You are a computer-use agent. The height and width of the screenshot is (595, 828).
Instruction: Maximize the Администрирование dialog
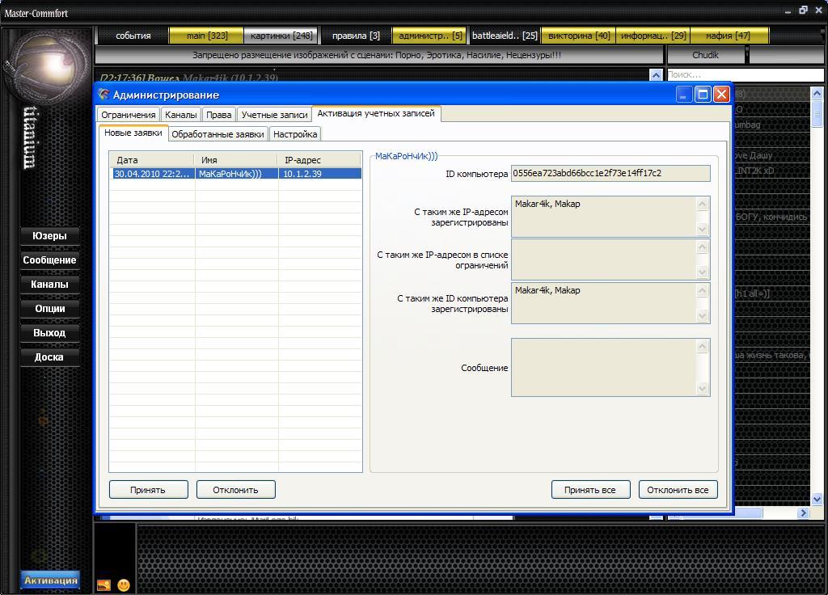tap(703, 95)
